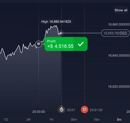
Task: Click the green Profit +$4,516.55 badge
Action: click(x=66, y=44)
